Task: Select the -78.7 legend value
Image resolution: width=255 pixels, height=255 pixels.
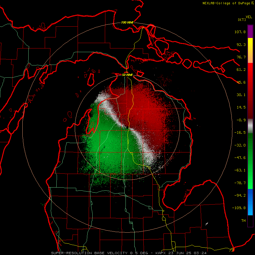Action: pos(240,183)
